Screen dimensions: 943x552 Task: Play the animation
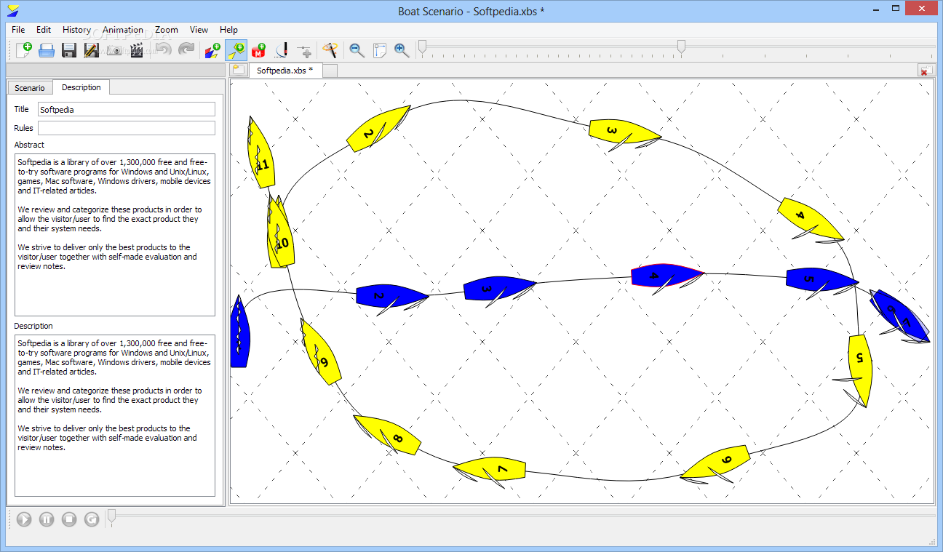point(24,519)
